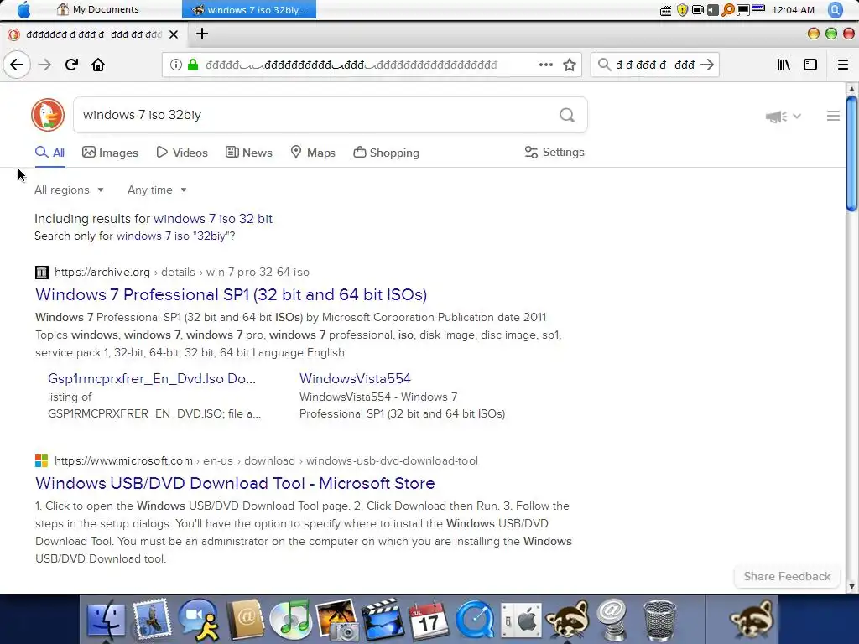Select the windows 7 iso 32biy taskbar window
The width and height of the screenshot is (859, 644).
249,9
